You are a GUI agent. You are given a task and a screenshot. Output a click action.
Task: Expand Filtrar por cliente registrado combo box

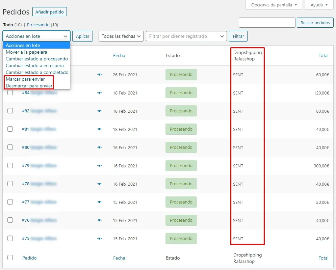[x=186, y=36]
